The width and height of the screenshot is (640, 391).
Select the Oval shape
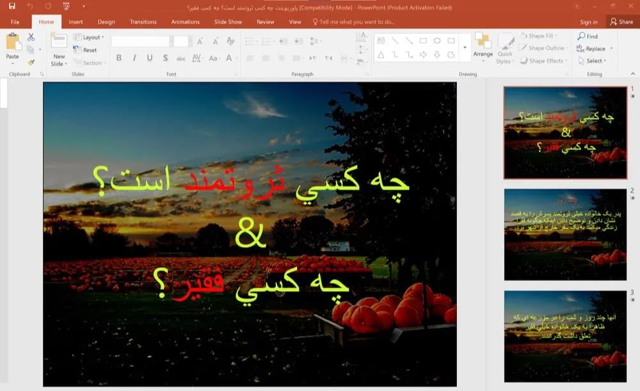point(436,40)
